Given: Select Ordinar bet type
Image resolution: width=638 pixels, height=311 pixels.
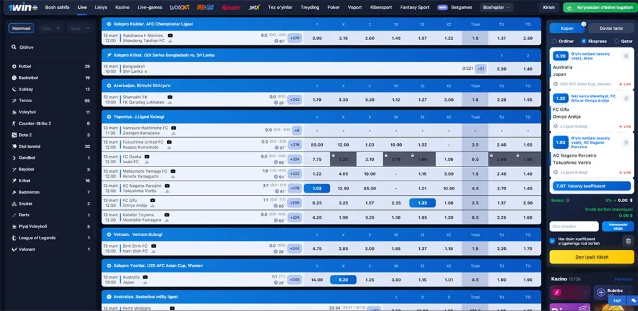Looking at the screenshot, I should click(563, 41).
